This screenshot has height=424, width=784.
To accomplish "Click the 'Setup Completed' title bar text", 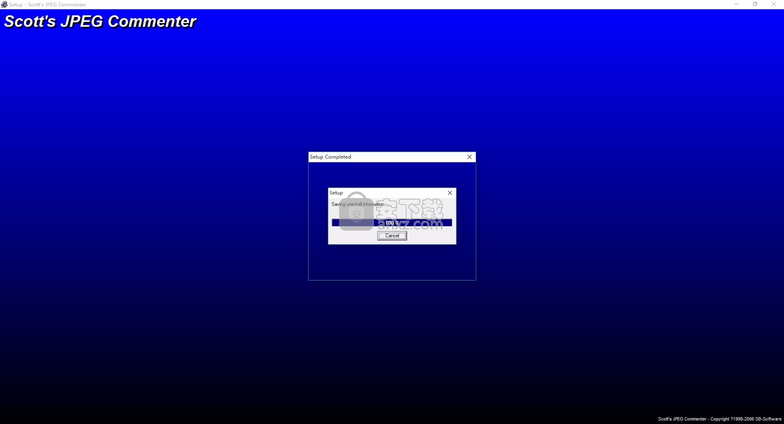I will point(330,157).
